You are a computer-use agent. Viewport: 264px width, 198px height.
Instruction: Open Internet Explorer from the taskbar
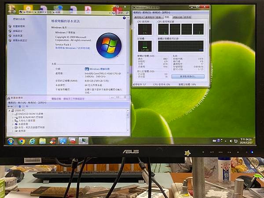tap(32, 141)
